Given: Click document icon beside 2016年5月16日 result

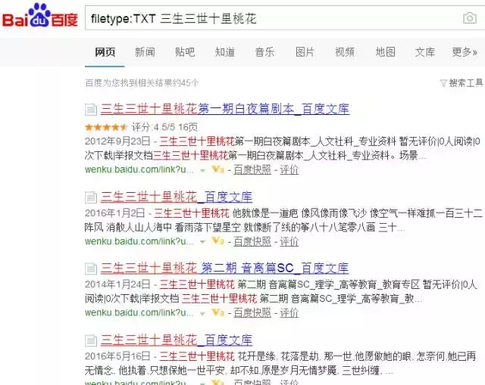Looking at the screenshot, I should point(91,340).
